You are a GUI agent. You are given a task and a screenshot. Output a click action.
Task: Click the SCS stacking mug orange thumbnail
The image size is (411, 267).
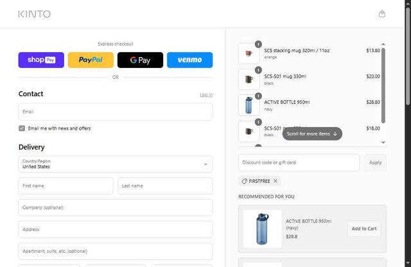click(x=249, y=53)
